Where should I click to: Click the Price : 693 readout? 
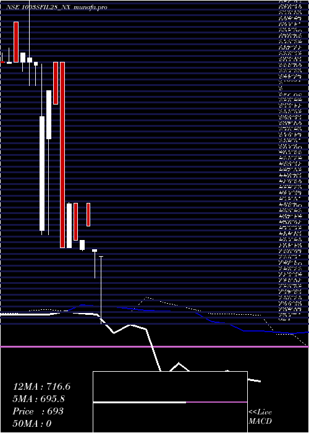click(38, 411)
